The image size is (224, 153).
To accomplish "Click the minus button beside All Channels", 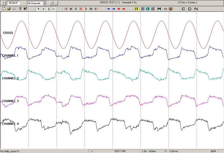I will pyautogui.click(x=56, y=3).
